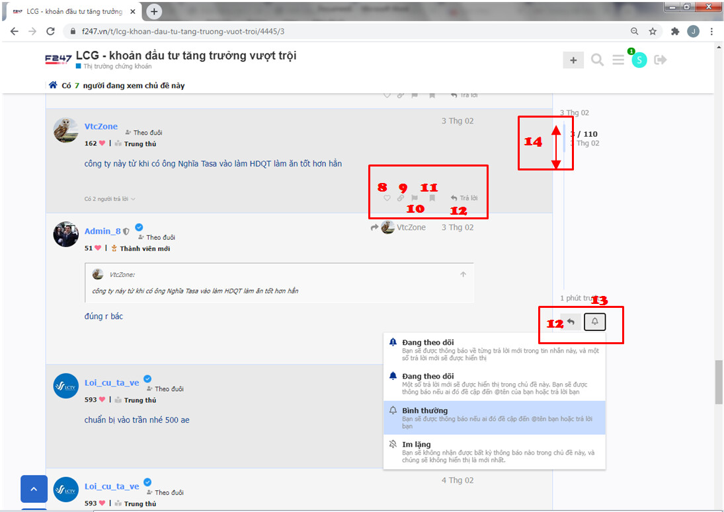Flag VtcZone's post
The width and height of the screenshot is (724, 512).
(415, 198)
